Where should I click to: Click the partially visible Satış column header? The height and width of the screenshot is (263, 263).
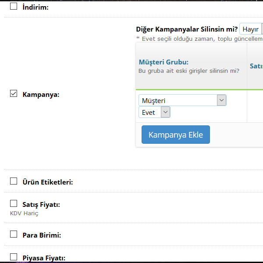click(x=256, y=66)
